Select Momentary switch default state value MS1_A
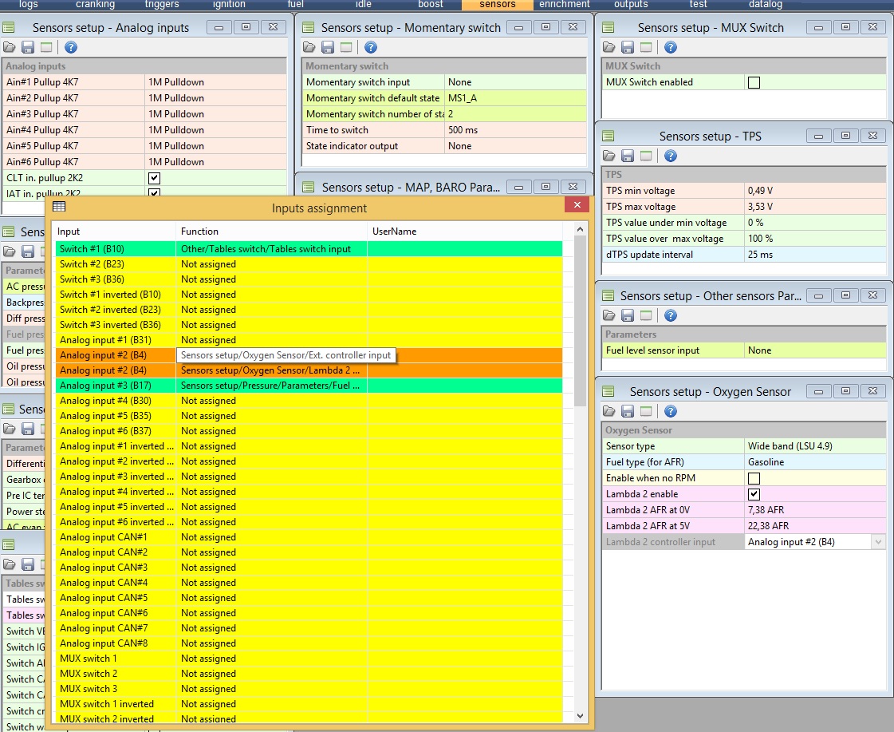Image resolution: width=894 pixels, height=732 pixels. point(514,98)
